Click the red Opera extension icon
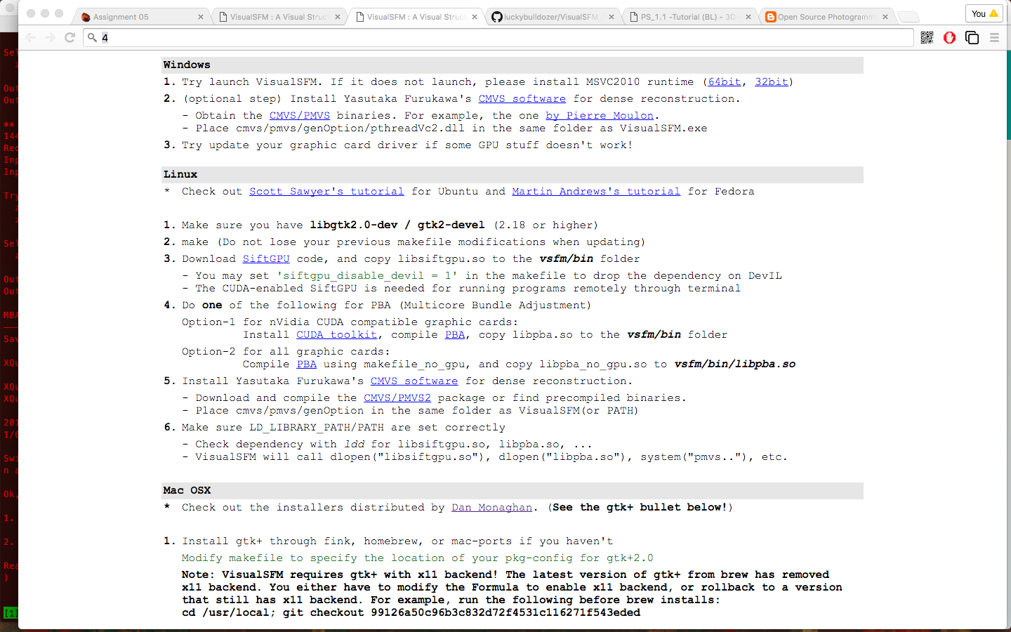Screen dimensions: 1011x632 949,37
